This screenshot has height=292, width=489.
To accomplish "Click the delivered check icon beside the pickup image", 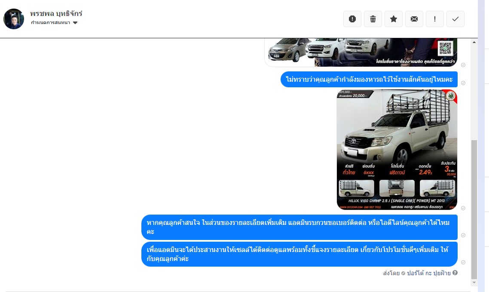I will tap(463, 208).
